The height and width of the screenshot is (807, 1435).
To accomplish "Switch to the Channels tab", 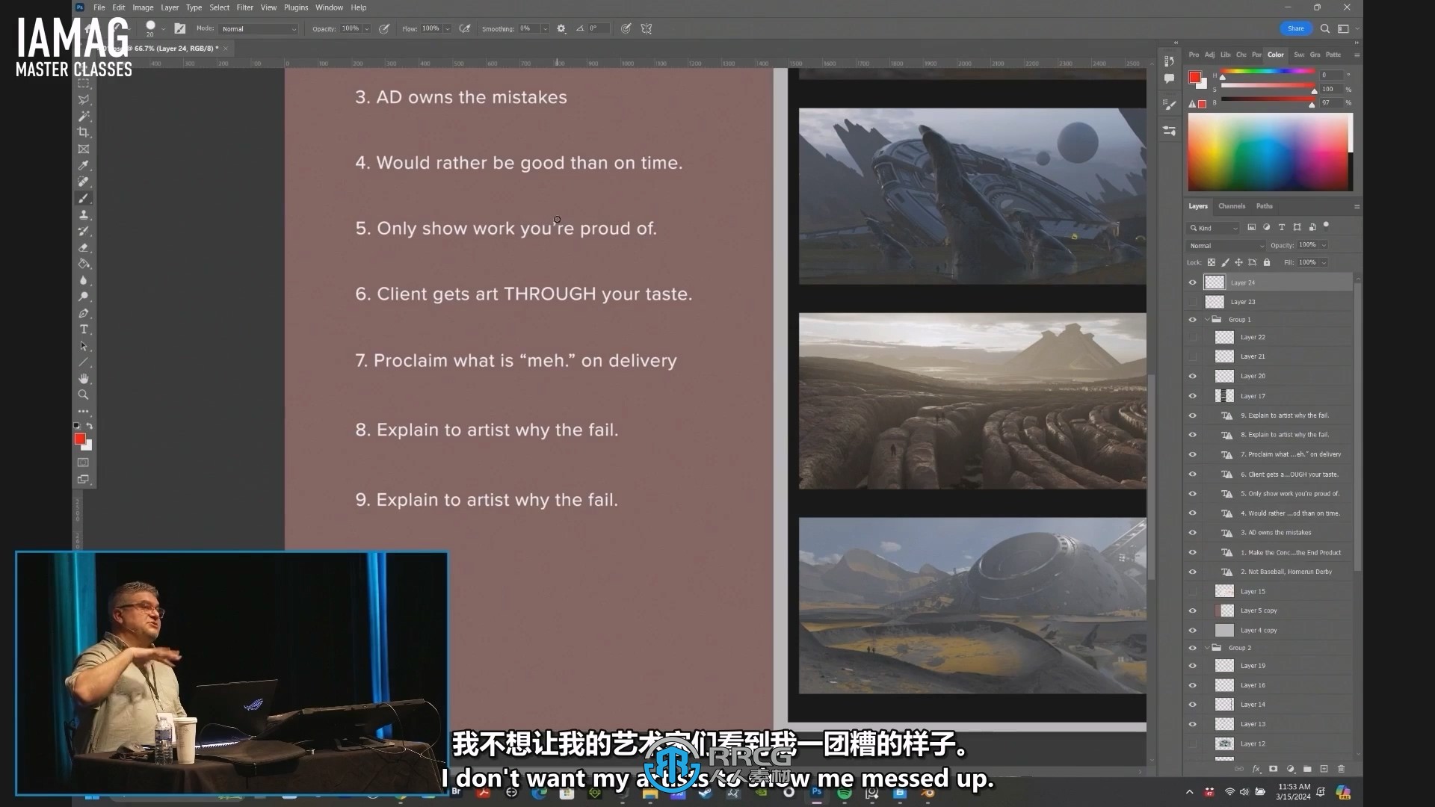I will [x=1231, y=206].
